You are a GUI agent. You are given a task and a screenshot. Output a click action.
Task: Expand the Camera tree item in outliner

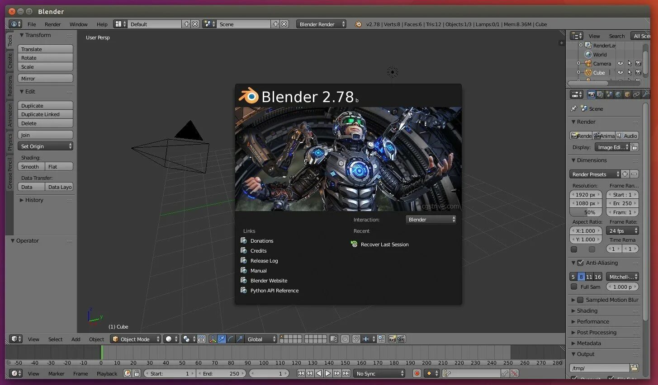(x=578, y=63)
